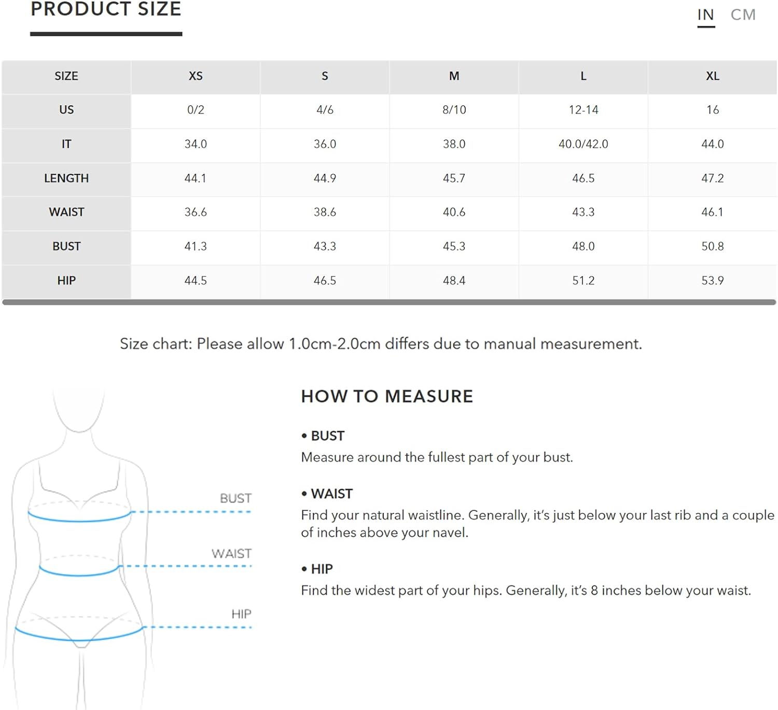Click the PRODUCT SIZE heading

click(106, 9)
